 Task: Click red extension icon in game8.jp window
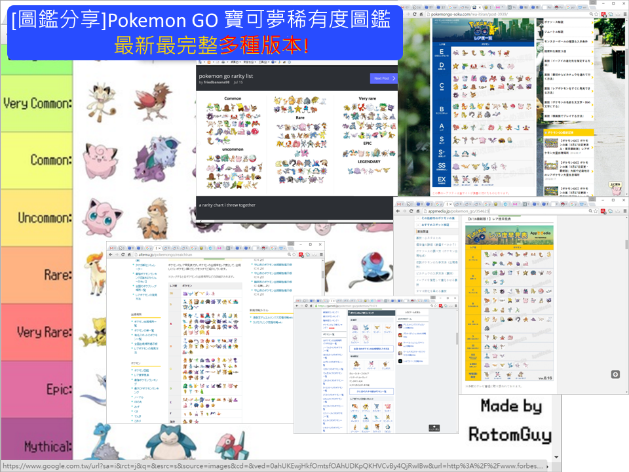coord(441,306)
